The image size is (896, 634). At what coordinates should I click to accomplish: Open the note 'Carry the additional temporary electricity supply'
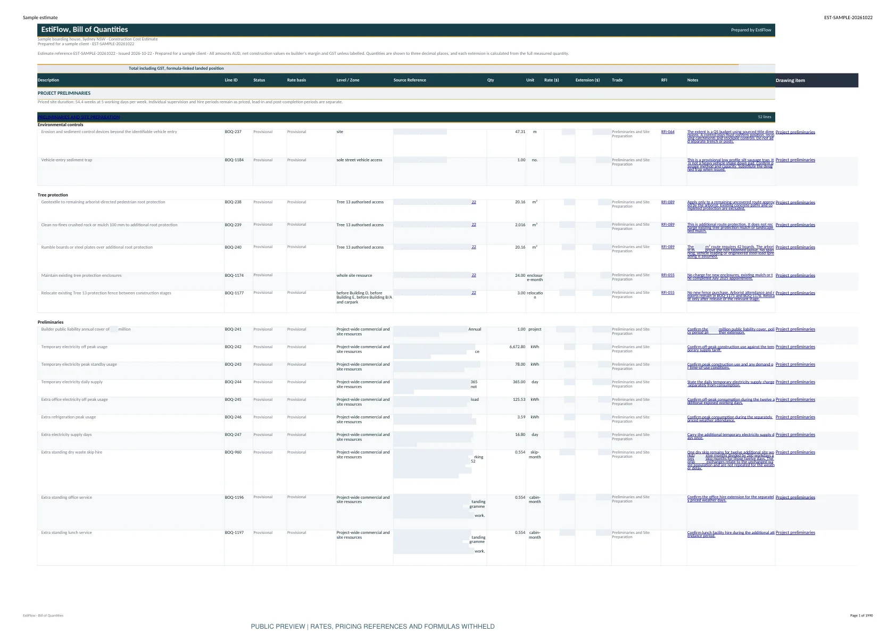[731, 436]
